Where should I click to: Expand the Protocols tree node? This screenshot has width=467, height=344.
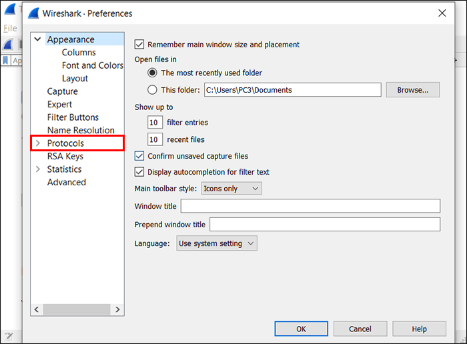(x=38, y=143)
